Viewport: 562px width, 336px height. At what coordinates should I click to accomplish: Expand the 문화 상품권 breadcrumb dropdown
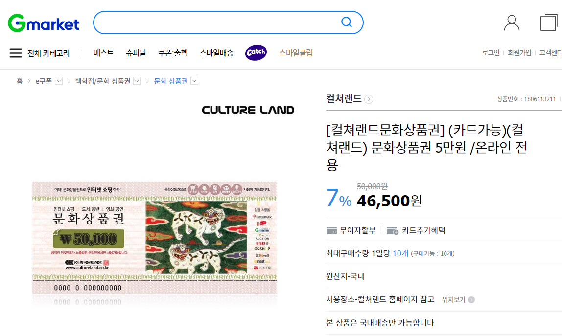(194, 81)
